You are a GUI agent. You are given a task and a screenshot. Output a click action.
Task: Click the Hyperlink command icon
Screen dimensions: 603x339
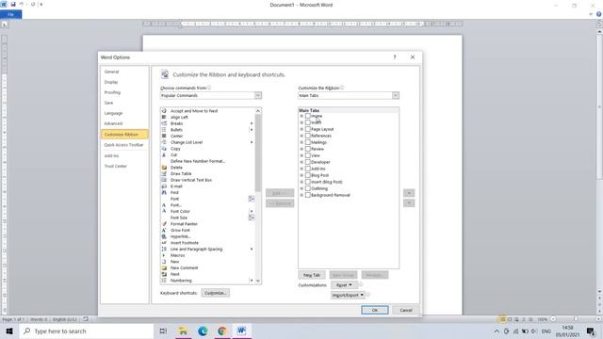[x=164, y=236]
